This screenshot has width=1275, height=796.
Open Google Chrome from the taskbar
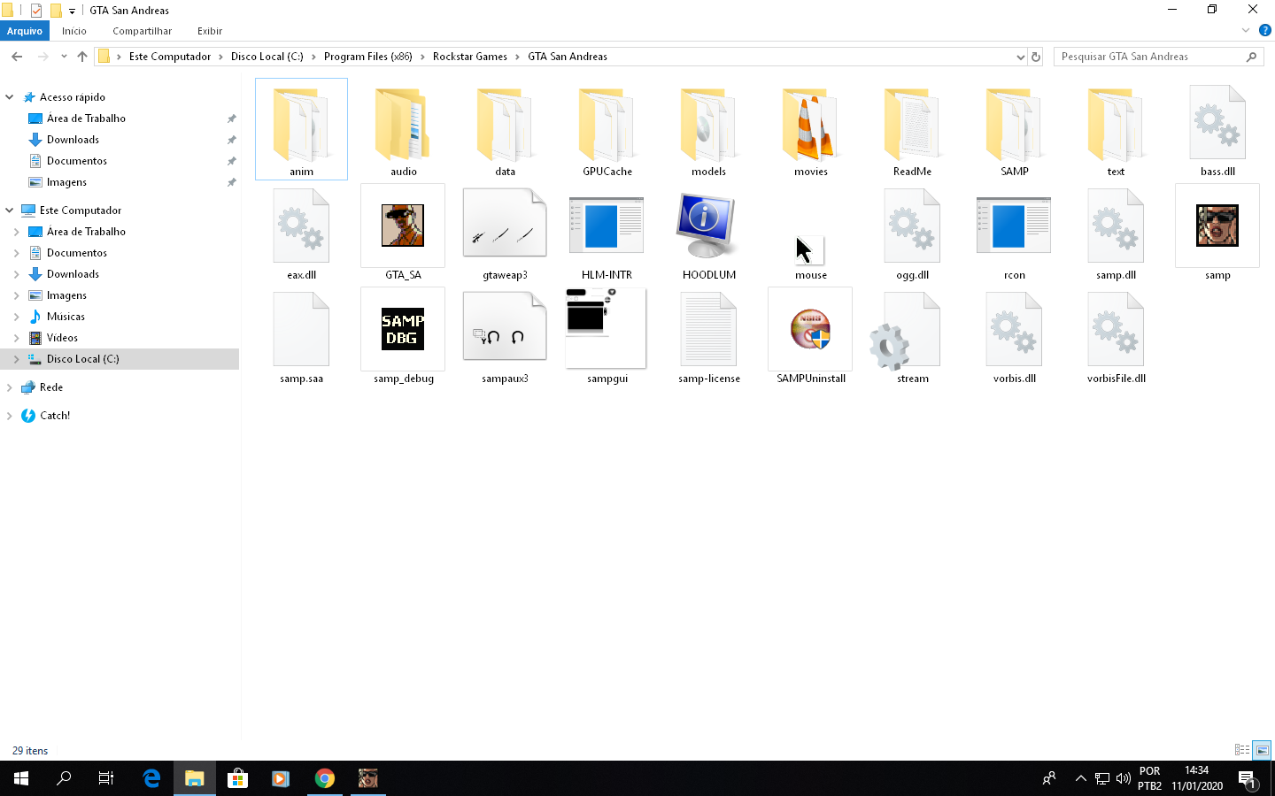[325, 778]
